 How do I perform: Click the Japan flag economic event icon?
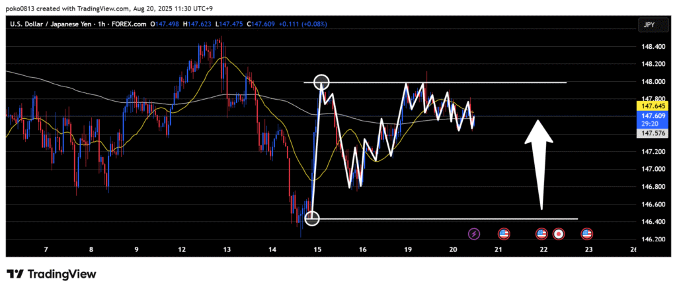(559, 234)
